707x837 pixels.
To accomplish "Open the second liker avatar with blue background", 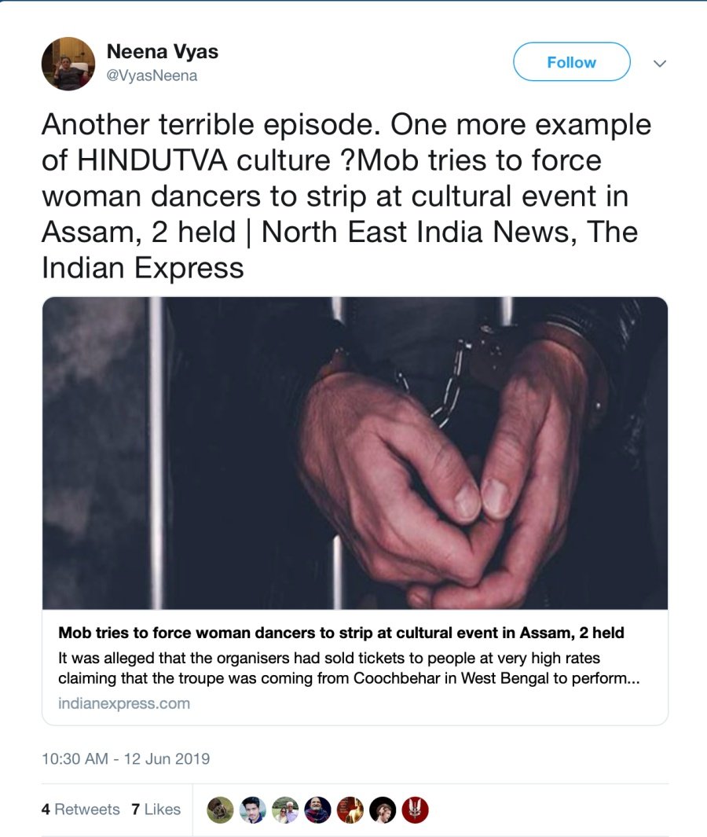I will pos(253,809).
